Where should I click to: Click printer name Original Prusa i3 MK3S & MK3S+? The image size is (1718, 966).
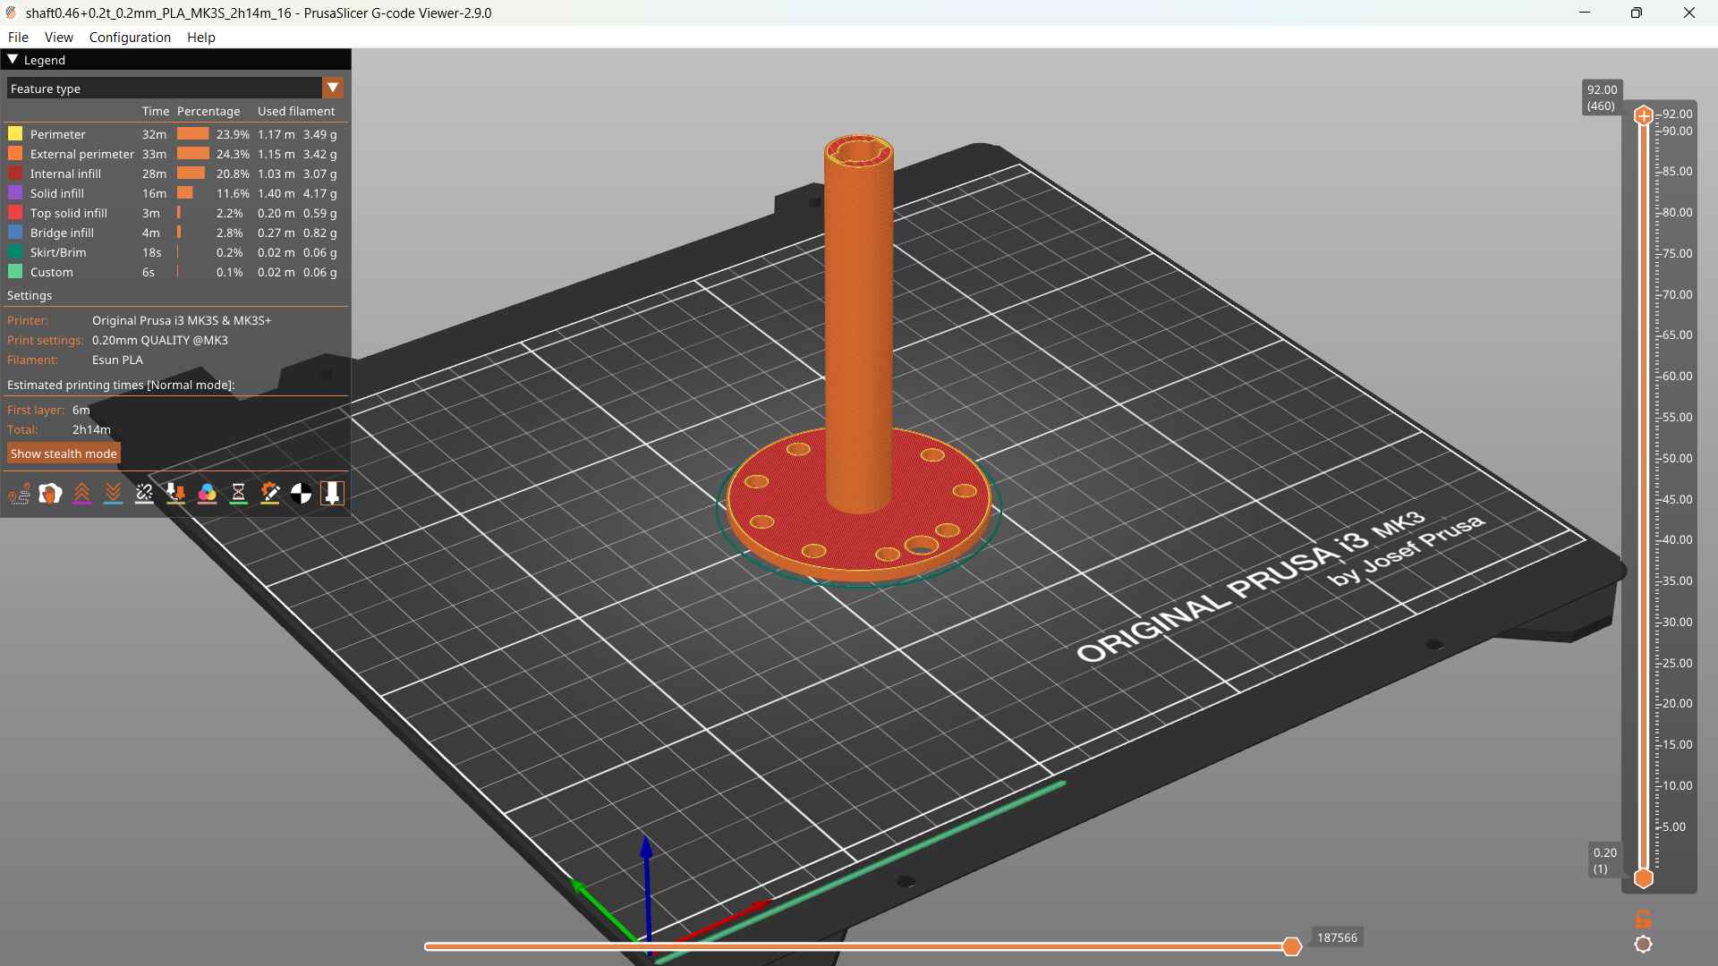pos(182,320)
